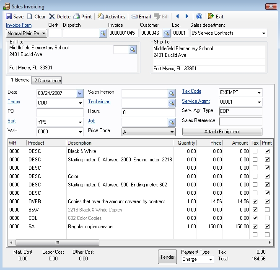Screen dimensions: 280x270
Task: Click the scrollbar right arrow
Action: click(x=270, y=242)
